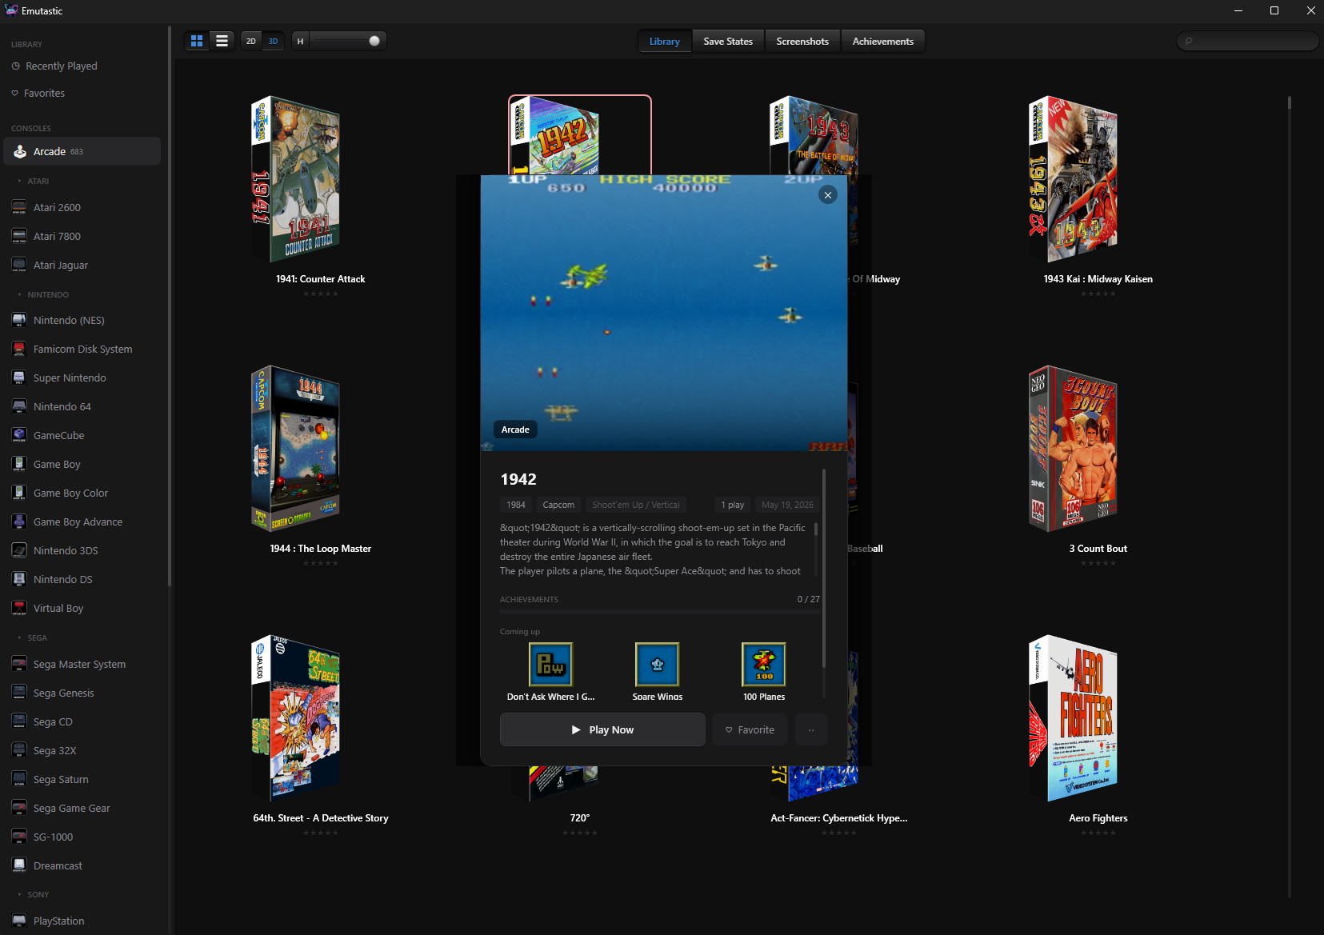Image resolution: width=1324 pixels, height=935 pixels.
Task: Select the Don't Ask Where achievement icon
Action: click(551, 665)
